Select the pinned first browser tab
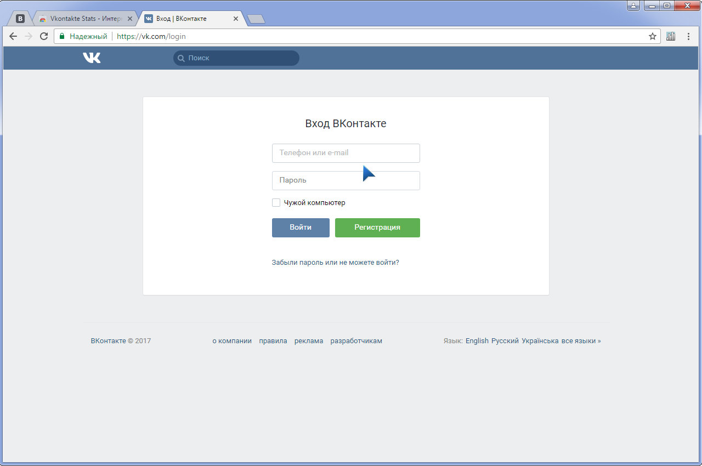This screenshot has width=702, height=466. click(x=20, y=19)
